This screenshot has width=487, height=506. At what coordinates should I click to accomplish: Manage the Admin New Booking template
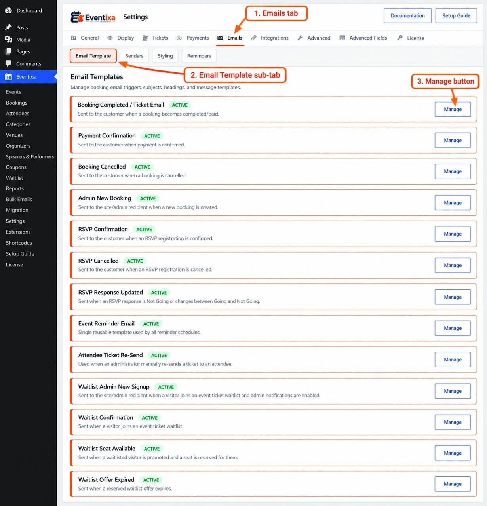click(x=453, y=203)
